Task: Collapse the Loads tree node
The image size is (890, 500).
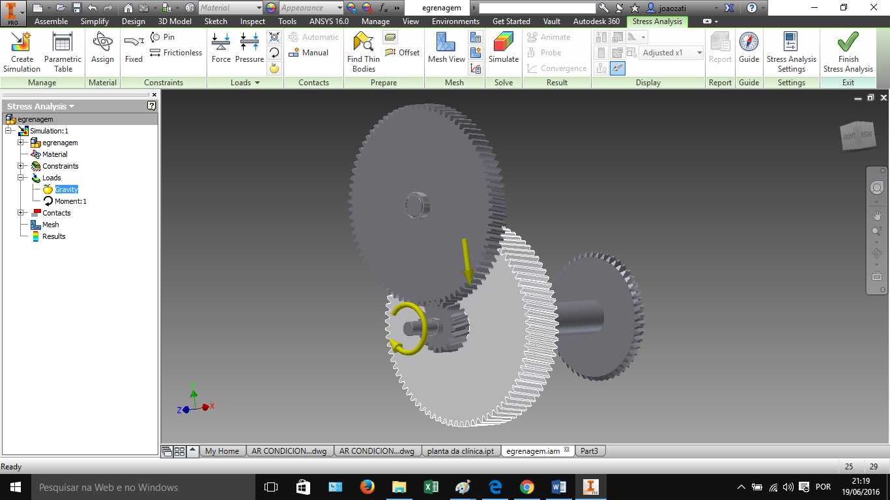Action: click(21, 178)
